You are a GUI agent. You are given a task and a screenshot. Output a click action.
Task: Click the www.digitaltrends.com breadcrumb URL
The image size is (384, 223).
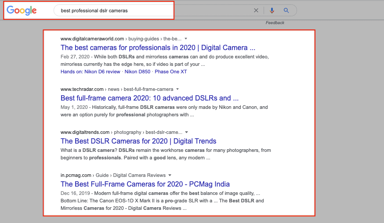[x=85, y=132]
